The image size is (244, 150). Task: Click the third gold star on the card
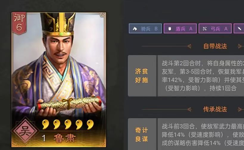point(68,124)
